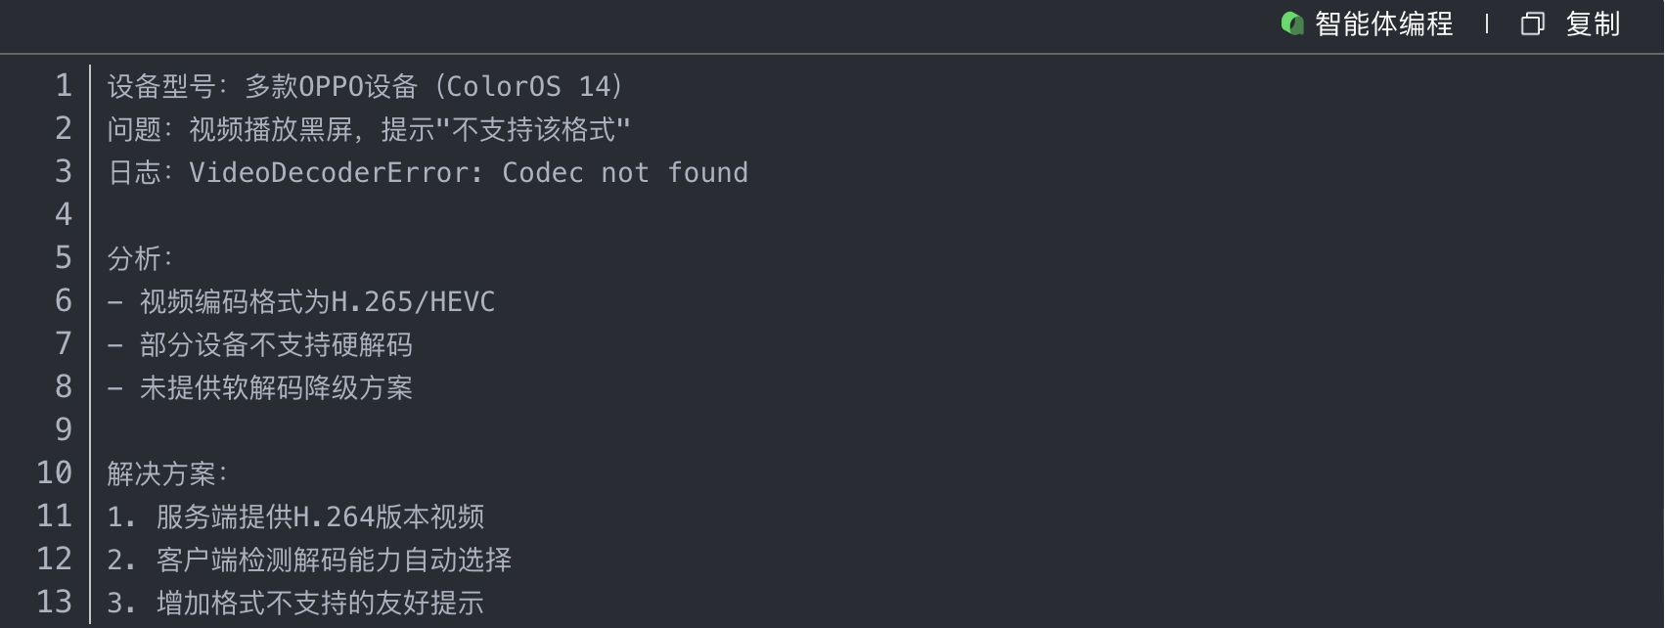Click the copy icon beside 复制

click(x=1532, y=23)
